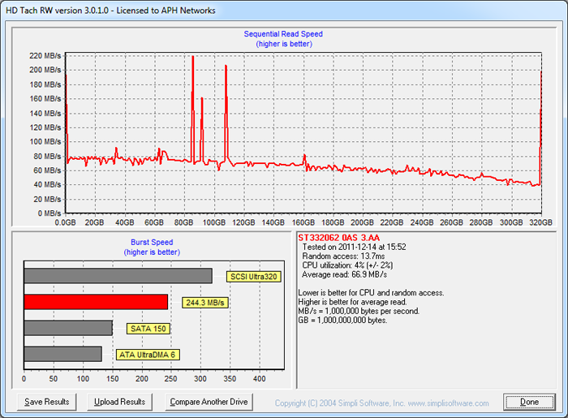Click the Sequential Read Speed chart title
The image size is (568, 418).
click(x=283, y=34)
